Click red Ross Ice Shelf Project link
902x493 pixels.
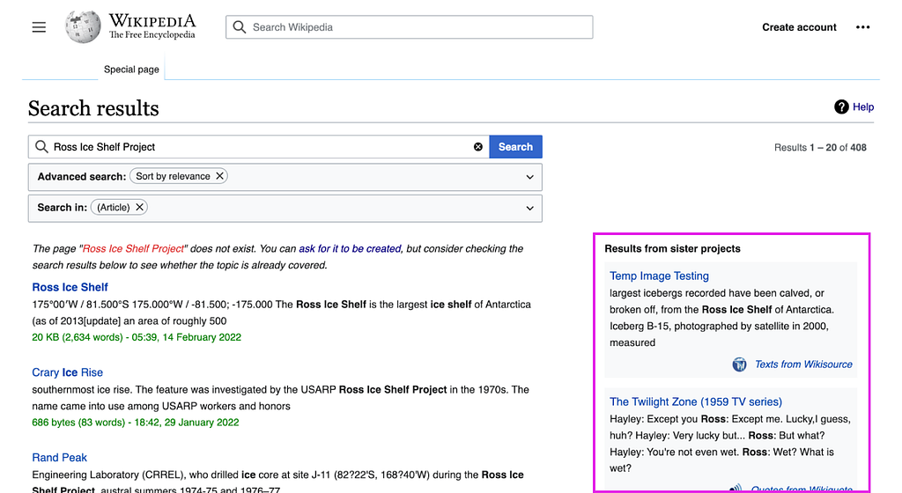(134, 249)
